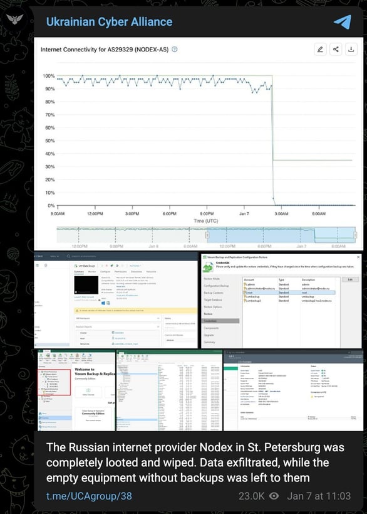The image size is (367, 514).
Task: Open the iLO overview information screenshot
Action: pyautogui.click(x=293, y=390)
